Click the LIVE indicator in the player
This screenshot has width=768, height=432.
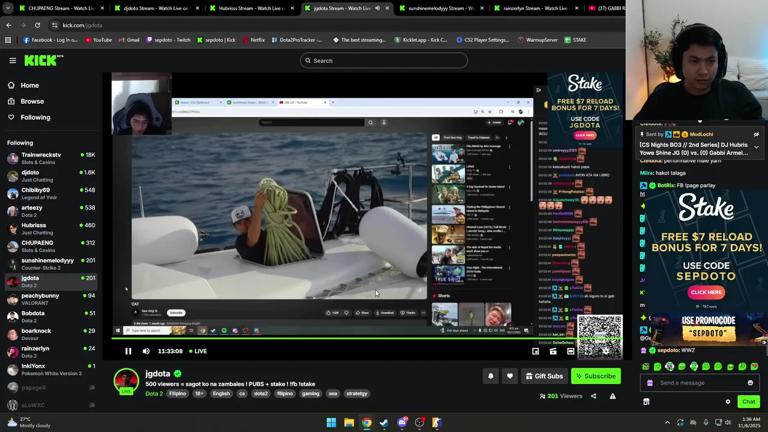click(x=198, y=351)
